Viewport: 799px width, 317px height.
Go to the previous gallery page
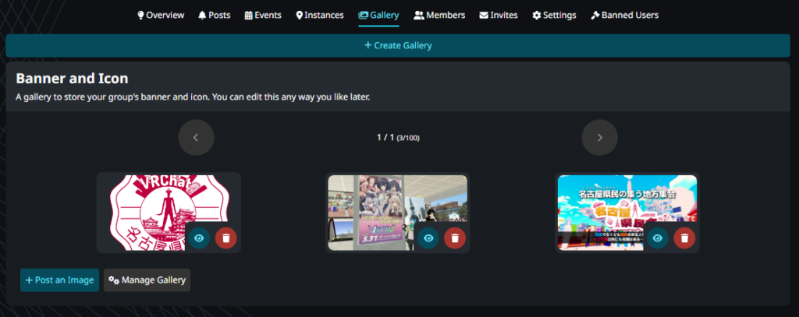196,138
